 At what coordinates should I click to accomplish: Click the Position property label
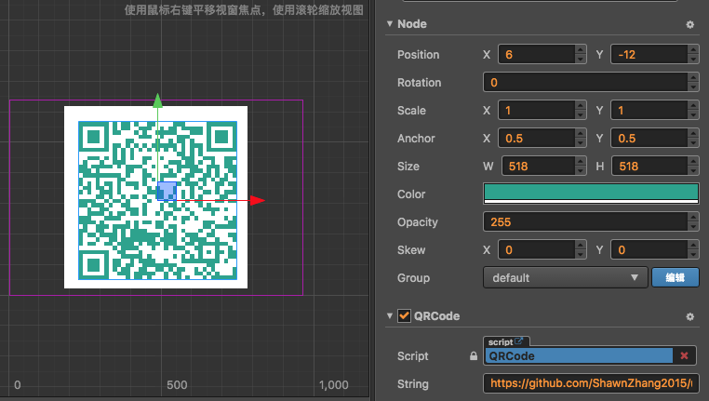(419, 55)
